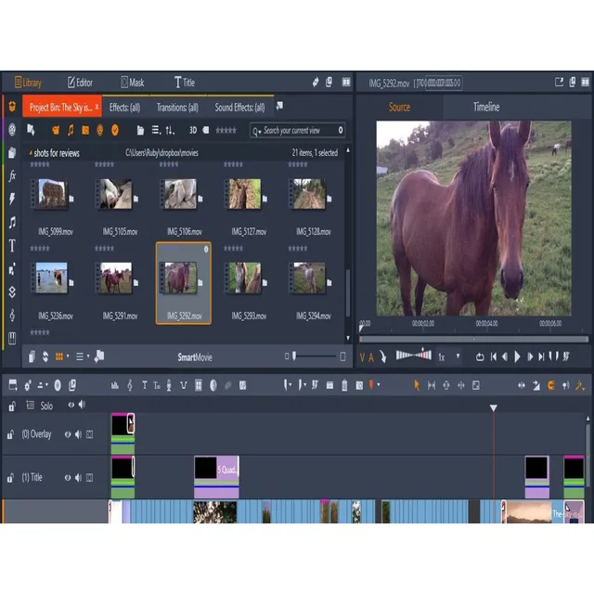Open the music note sound category in the sidebar
The image size is (594, 594).
coord(12,223)
